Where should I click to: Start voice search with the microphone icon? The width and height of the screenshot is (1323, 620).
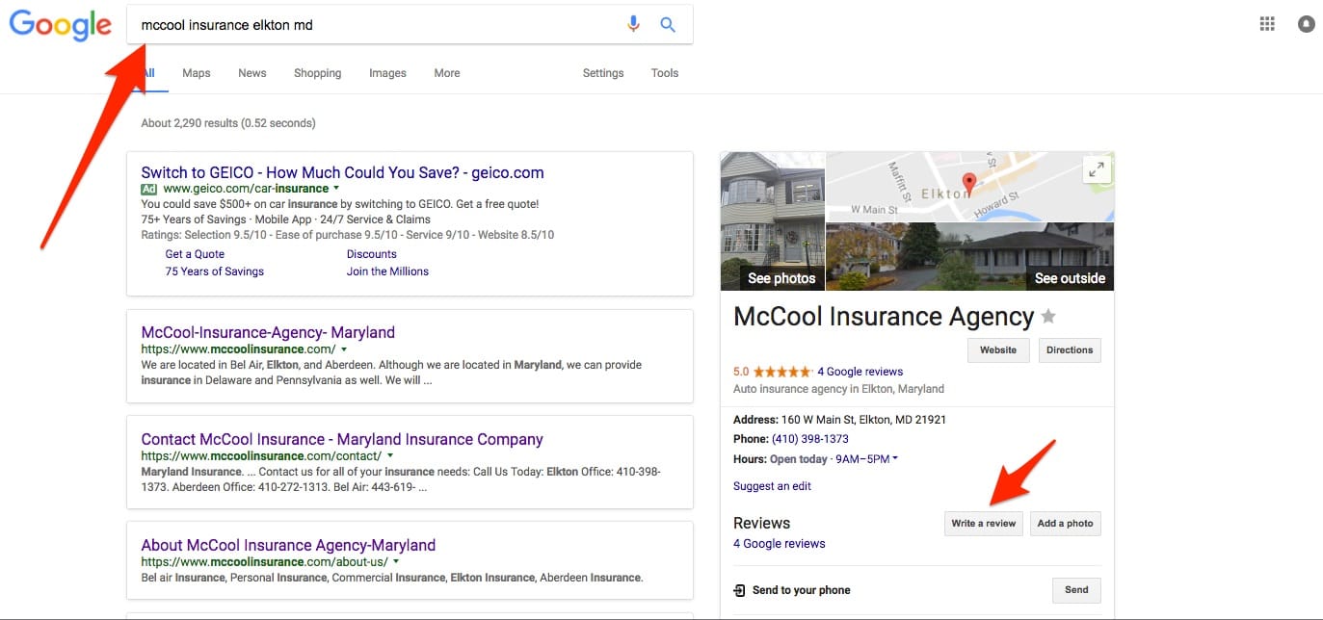point(633,25)
